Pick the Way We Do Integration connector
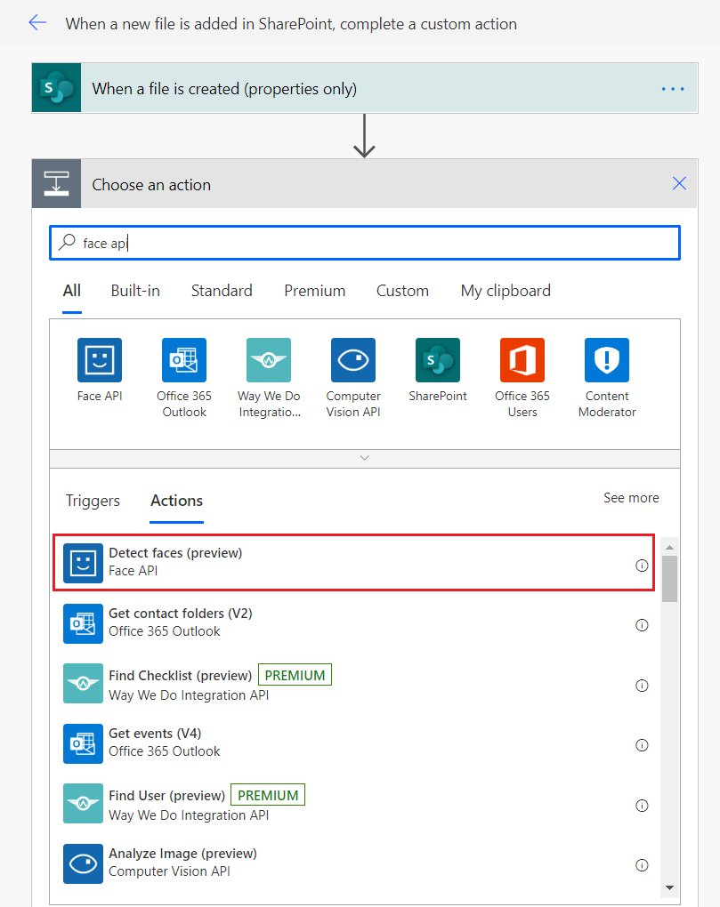 (x=269, y=360)
